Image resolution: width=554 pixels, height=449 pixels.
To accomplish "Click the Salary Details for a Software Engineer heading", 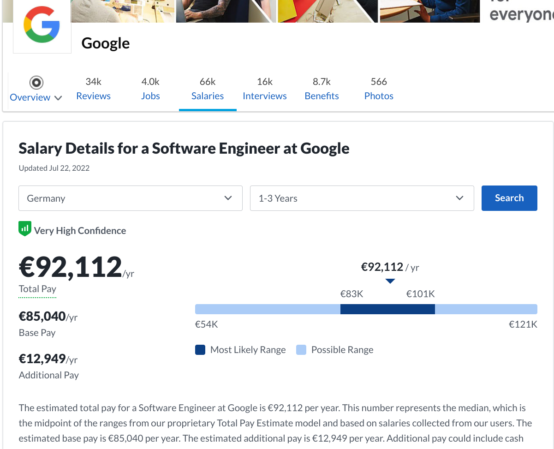I will (184, 148).
